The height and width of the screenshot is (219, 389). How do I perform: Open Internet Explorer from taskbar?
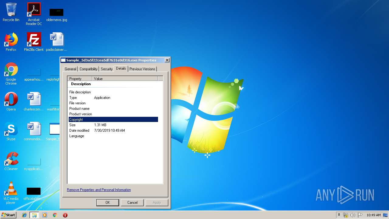(x=24, y=215)
